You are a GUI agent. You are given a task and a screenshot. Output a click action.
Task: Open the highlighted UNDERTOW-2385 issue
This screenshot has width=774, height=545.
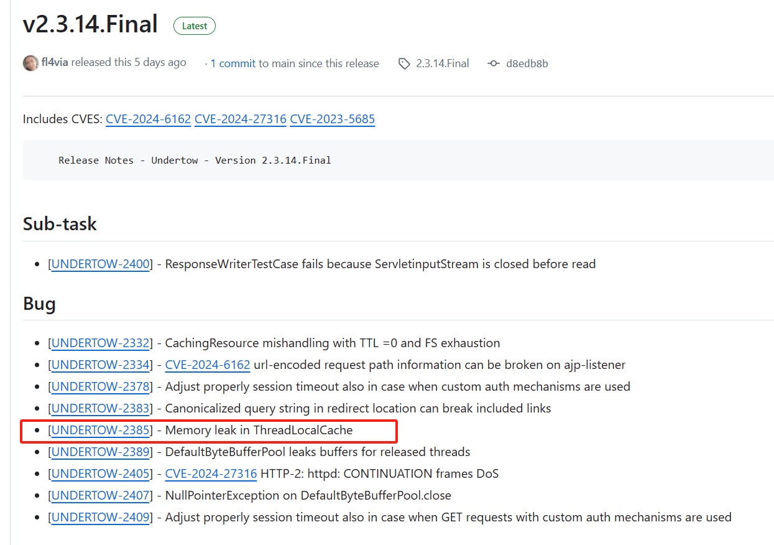coord(101,430)
